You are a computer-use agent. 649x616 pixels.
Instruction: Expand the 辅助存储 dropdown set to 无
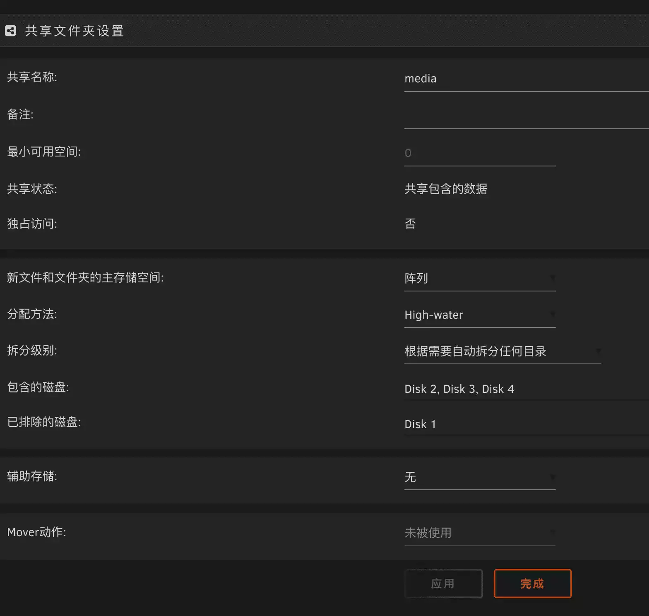(x=479, y=477)
